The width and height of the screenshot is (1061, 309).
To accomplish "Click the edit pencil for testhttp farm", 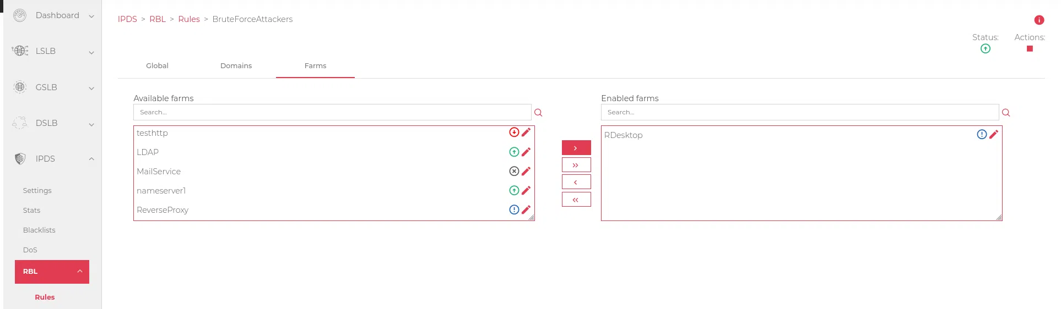I will [526, 132].
